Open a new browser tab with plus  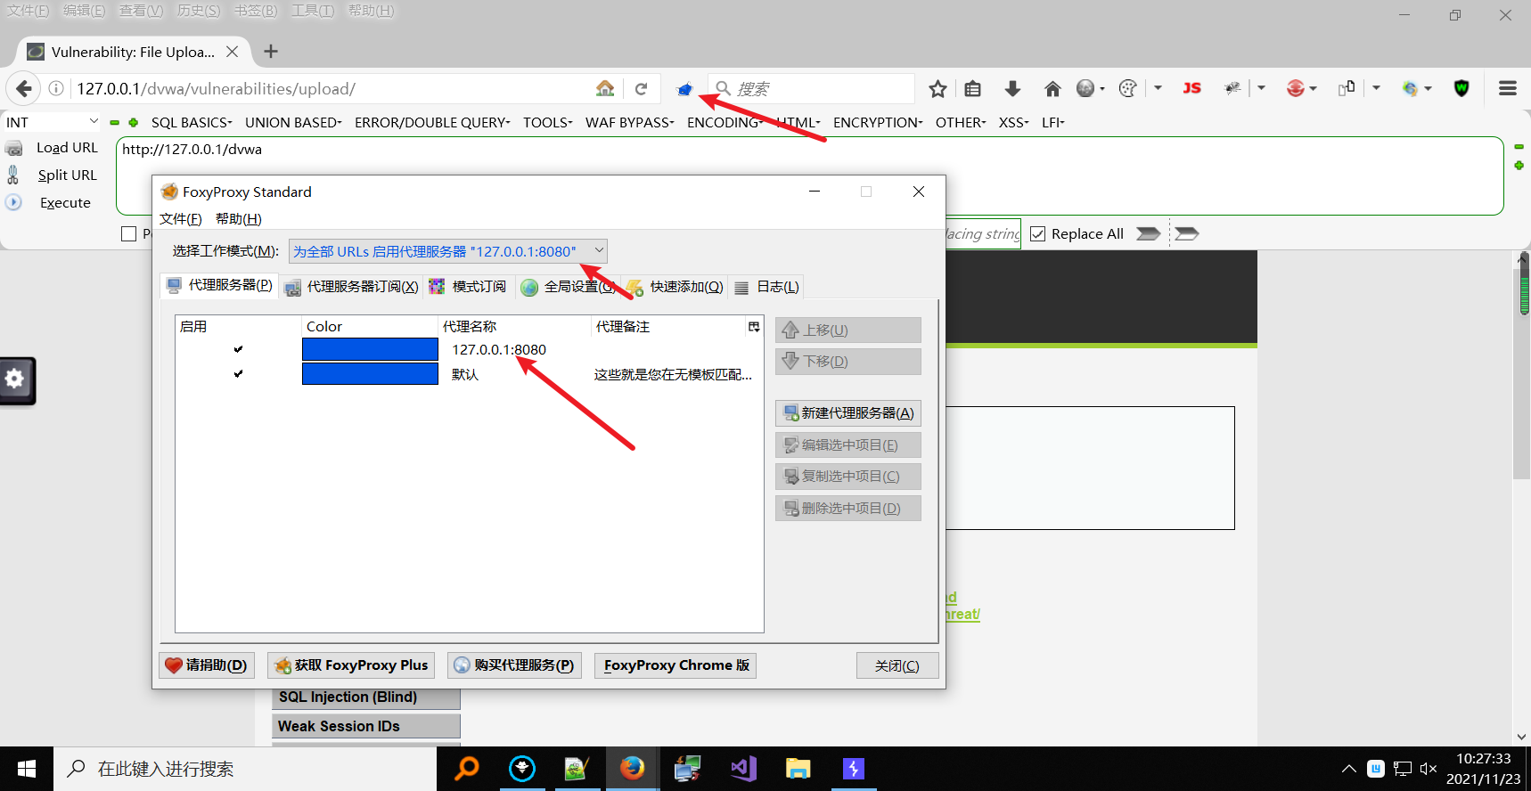(x=271, y=52)
